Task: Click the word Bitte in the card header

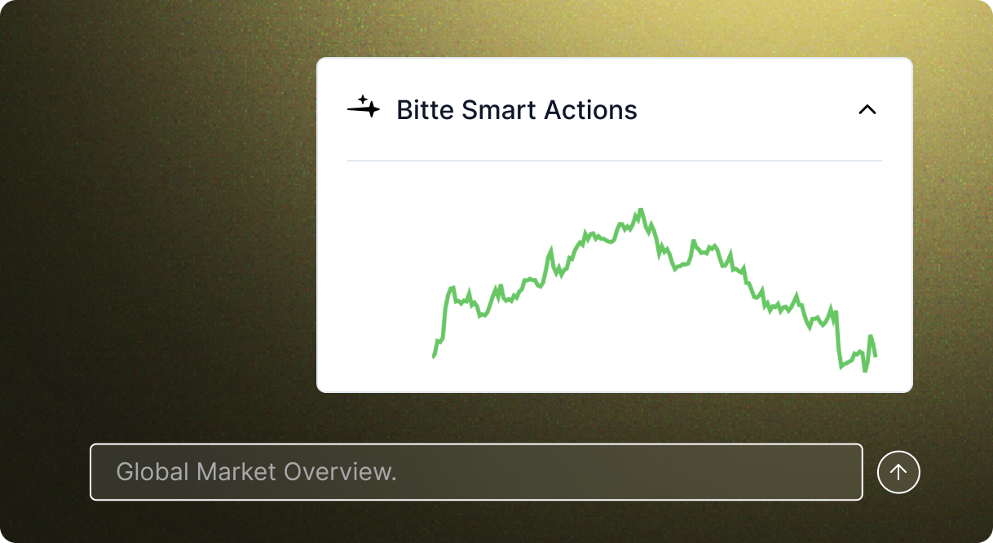Action: pos(425,110)
